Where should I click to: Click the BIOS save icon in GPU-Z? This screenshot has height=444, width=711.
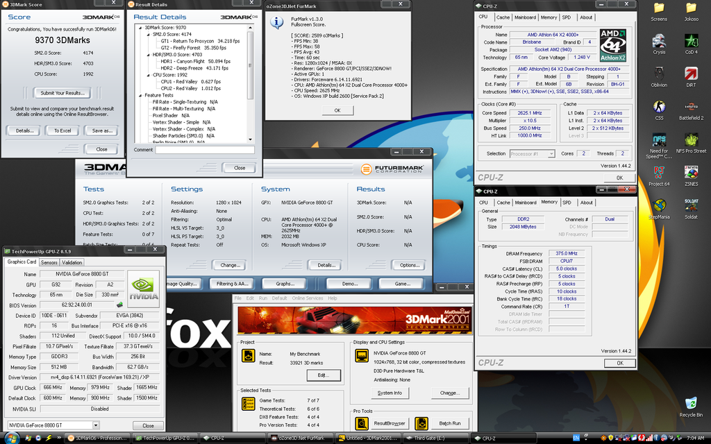point(119,305)
